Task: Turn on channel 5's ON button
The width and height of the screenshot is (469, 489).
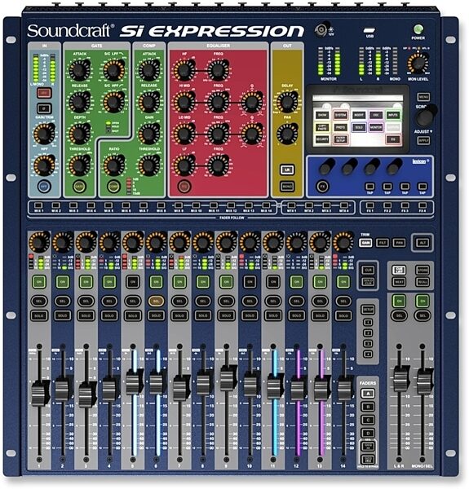Action: [x=133, y=282]
